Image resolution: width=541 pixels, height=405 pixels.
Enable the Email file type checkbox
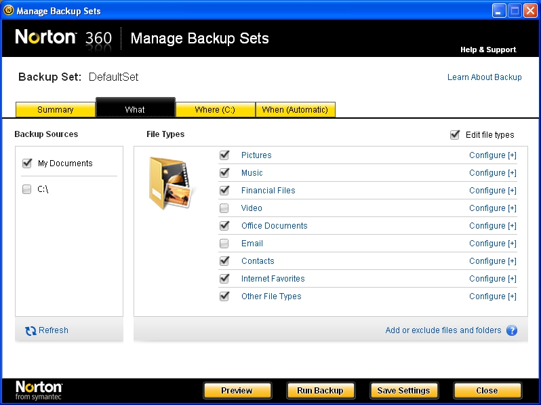pyautogui.click(x=224, y=244)
